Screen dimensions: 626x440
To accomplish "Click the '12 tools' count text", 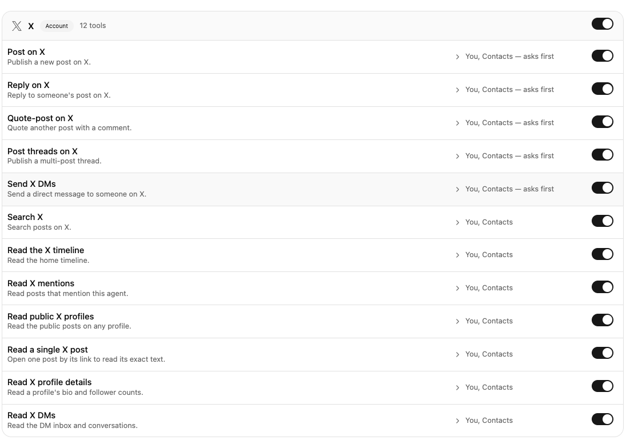I will [x=93, y=26].
